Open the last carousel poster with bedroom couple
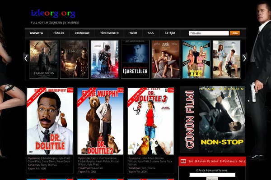Viewport: 271px width, 180px height. pyautogui.click(x=227, y=59)
